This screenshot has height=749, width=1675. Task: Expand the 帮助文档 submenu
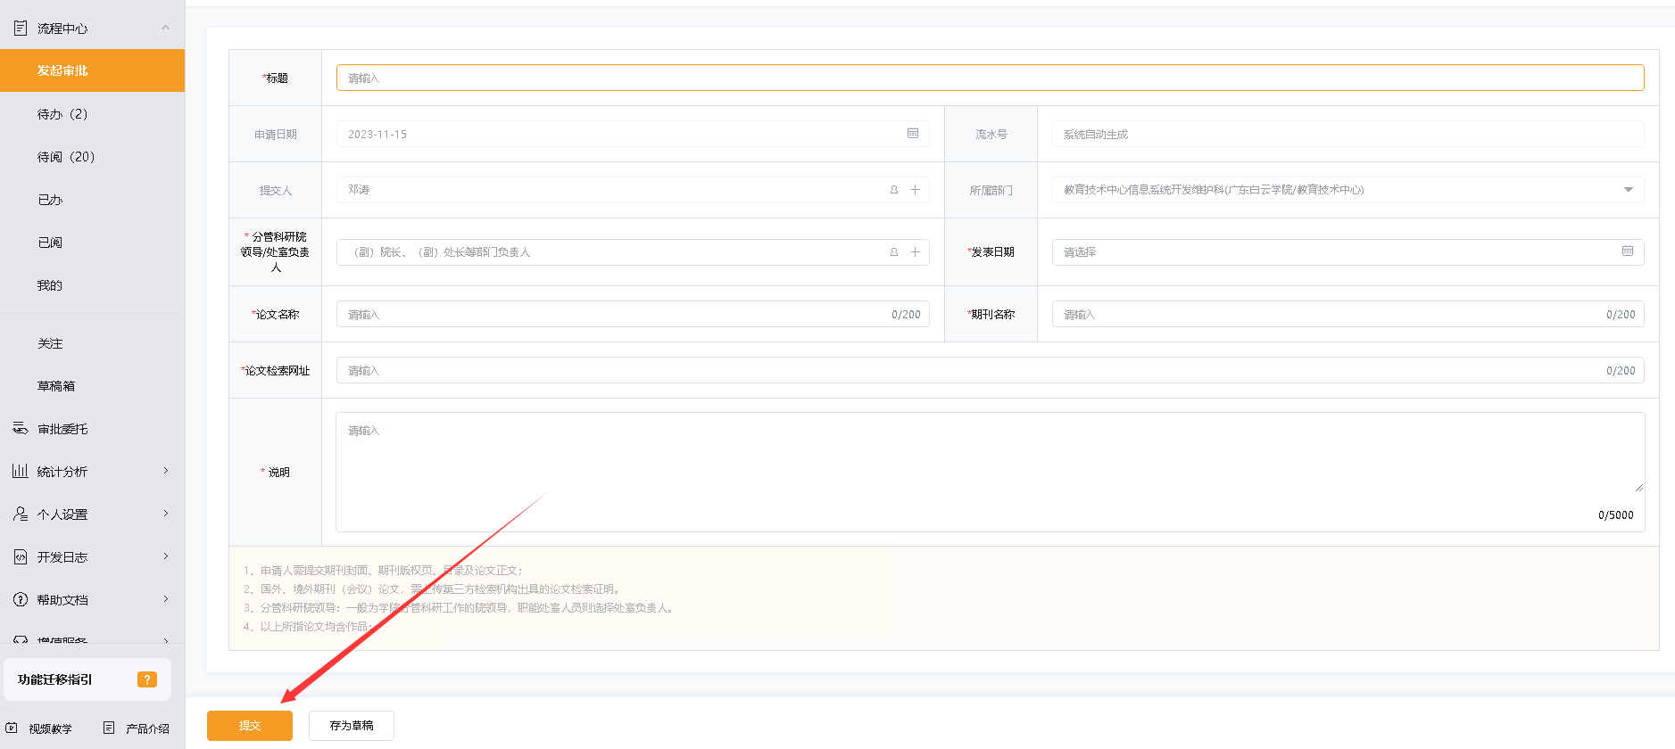(x=165, y=599)
